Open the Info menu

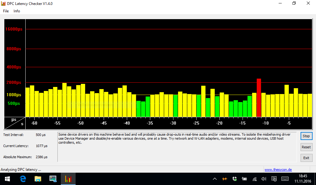[x=17, y=11]
